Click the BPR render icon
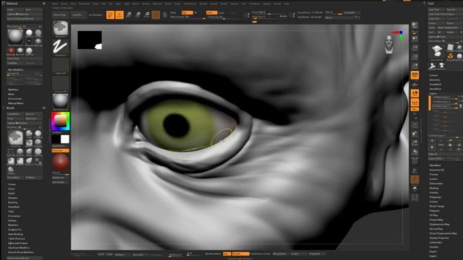This screenshot has height=260, width=463. tap(415, 26)
